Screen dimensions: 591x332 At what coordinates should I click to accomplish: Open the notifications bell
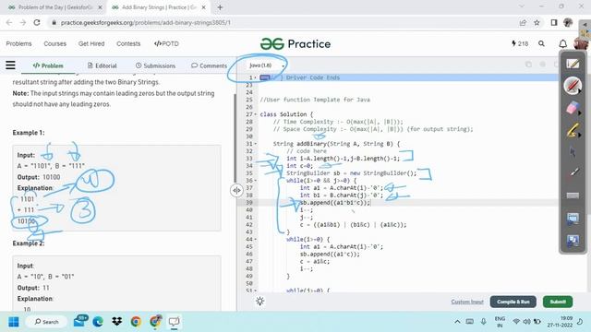(562, 44)
